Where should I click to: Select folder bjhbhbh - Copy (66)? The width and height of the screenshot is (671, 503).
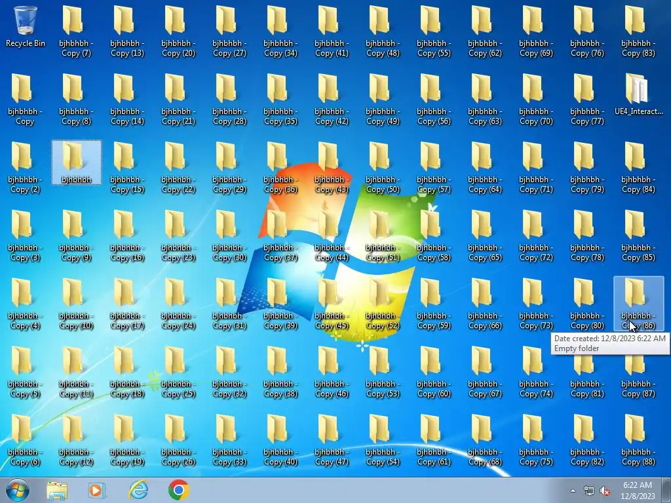pos(485,303)
